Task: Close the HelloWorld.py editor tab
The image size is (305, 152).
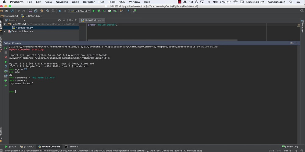Action: [x=103, y=20]
